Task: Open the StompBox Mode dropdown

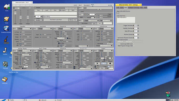Action: (x=84, y=46)
